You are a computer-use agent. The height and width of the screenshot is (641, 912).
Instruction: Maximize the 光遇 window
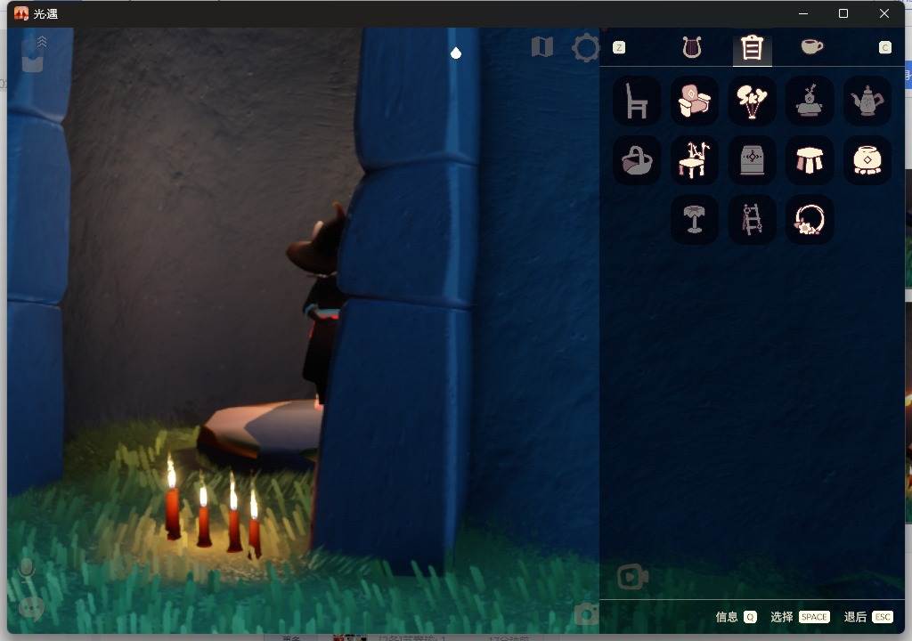point(843,13)
